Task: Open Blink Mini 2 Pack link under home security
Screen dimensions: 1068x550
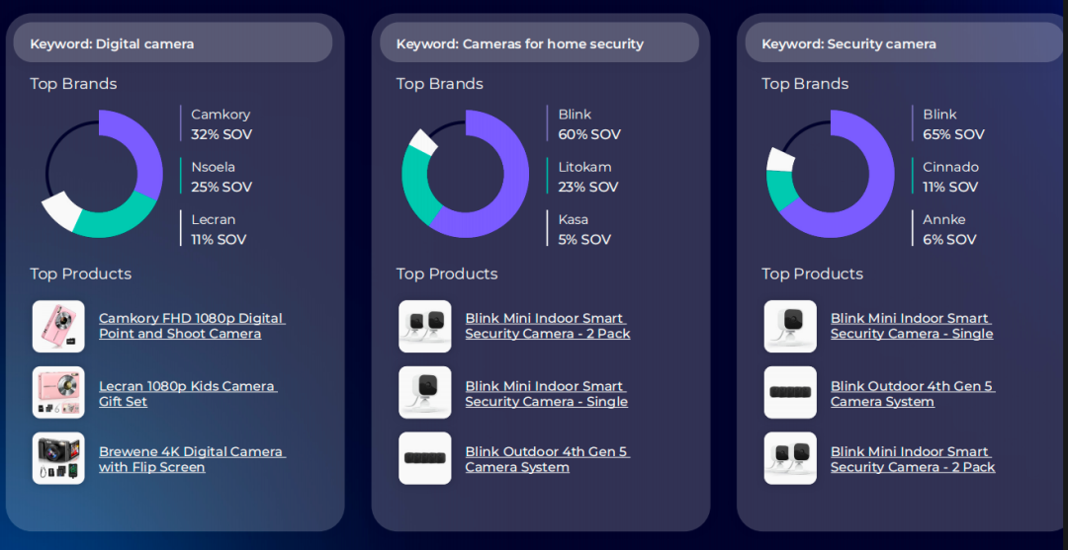Action: pyautogui.click(x=548, y=326)
